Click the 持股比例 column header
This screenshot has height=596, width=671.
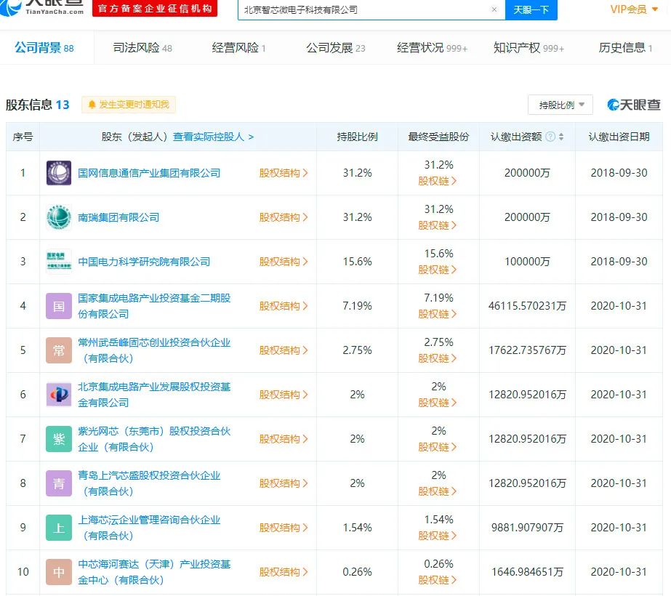(358, 137)
